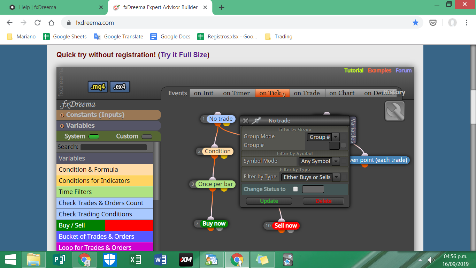476x268 pixels.
Task: Go to the browser home page
Action: [52, 23]
